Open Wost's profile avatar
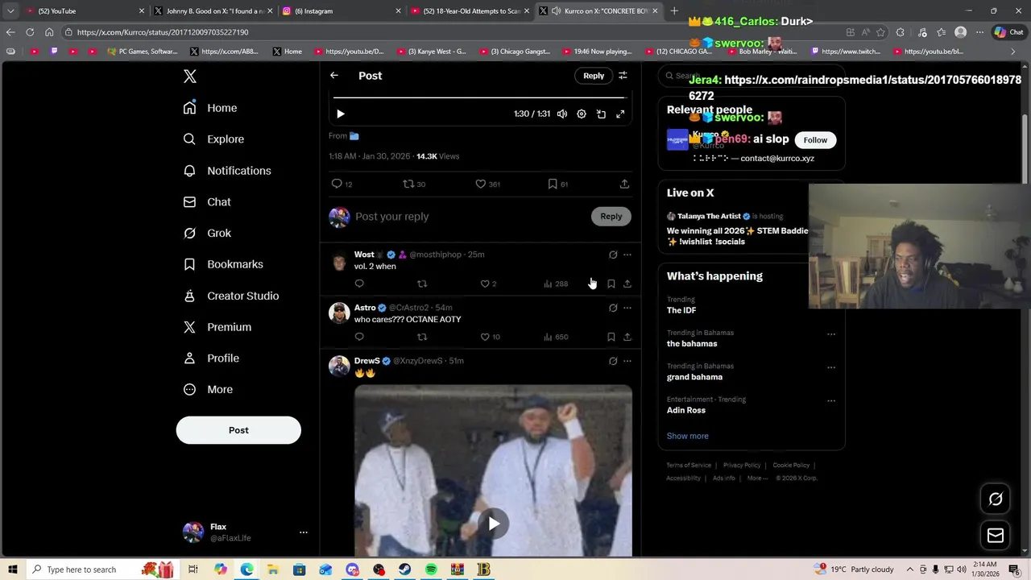Image resolution: width=1031 pixels, height=580 pixels. (339, 261)
